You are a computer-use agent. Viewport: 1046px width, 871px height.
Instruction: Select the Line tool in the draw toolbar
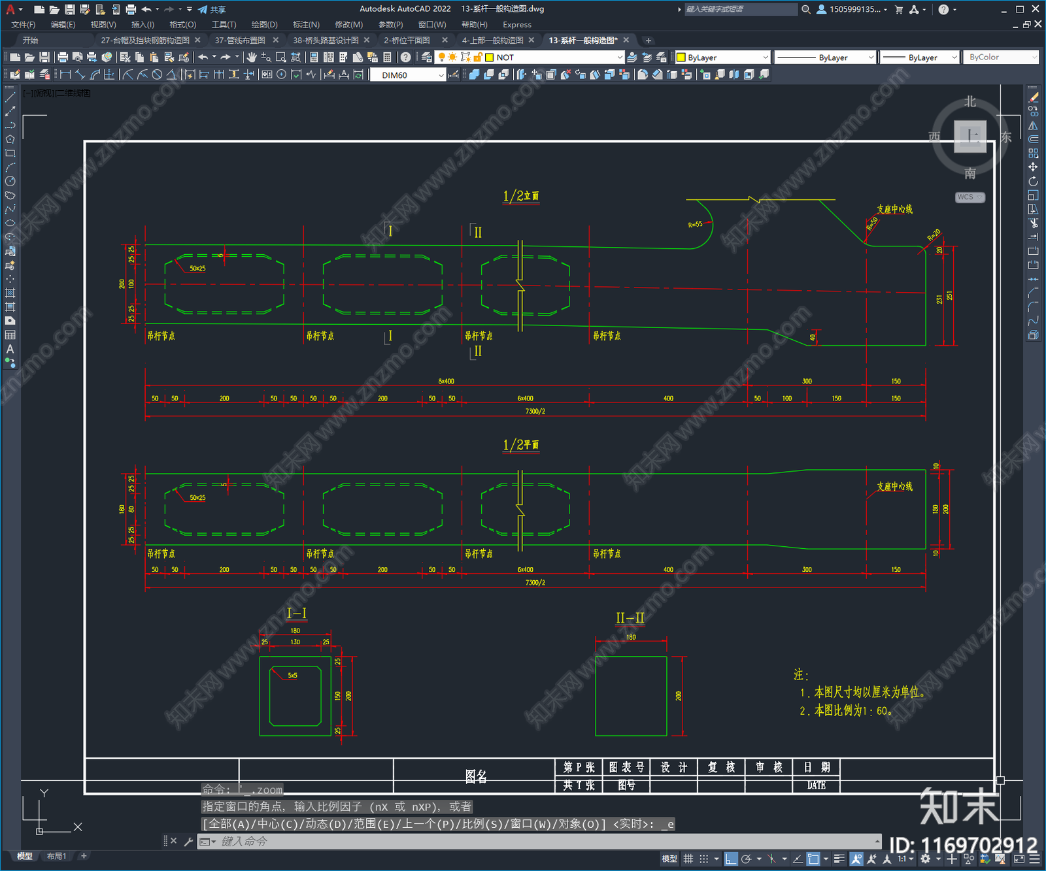(10, 97)
